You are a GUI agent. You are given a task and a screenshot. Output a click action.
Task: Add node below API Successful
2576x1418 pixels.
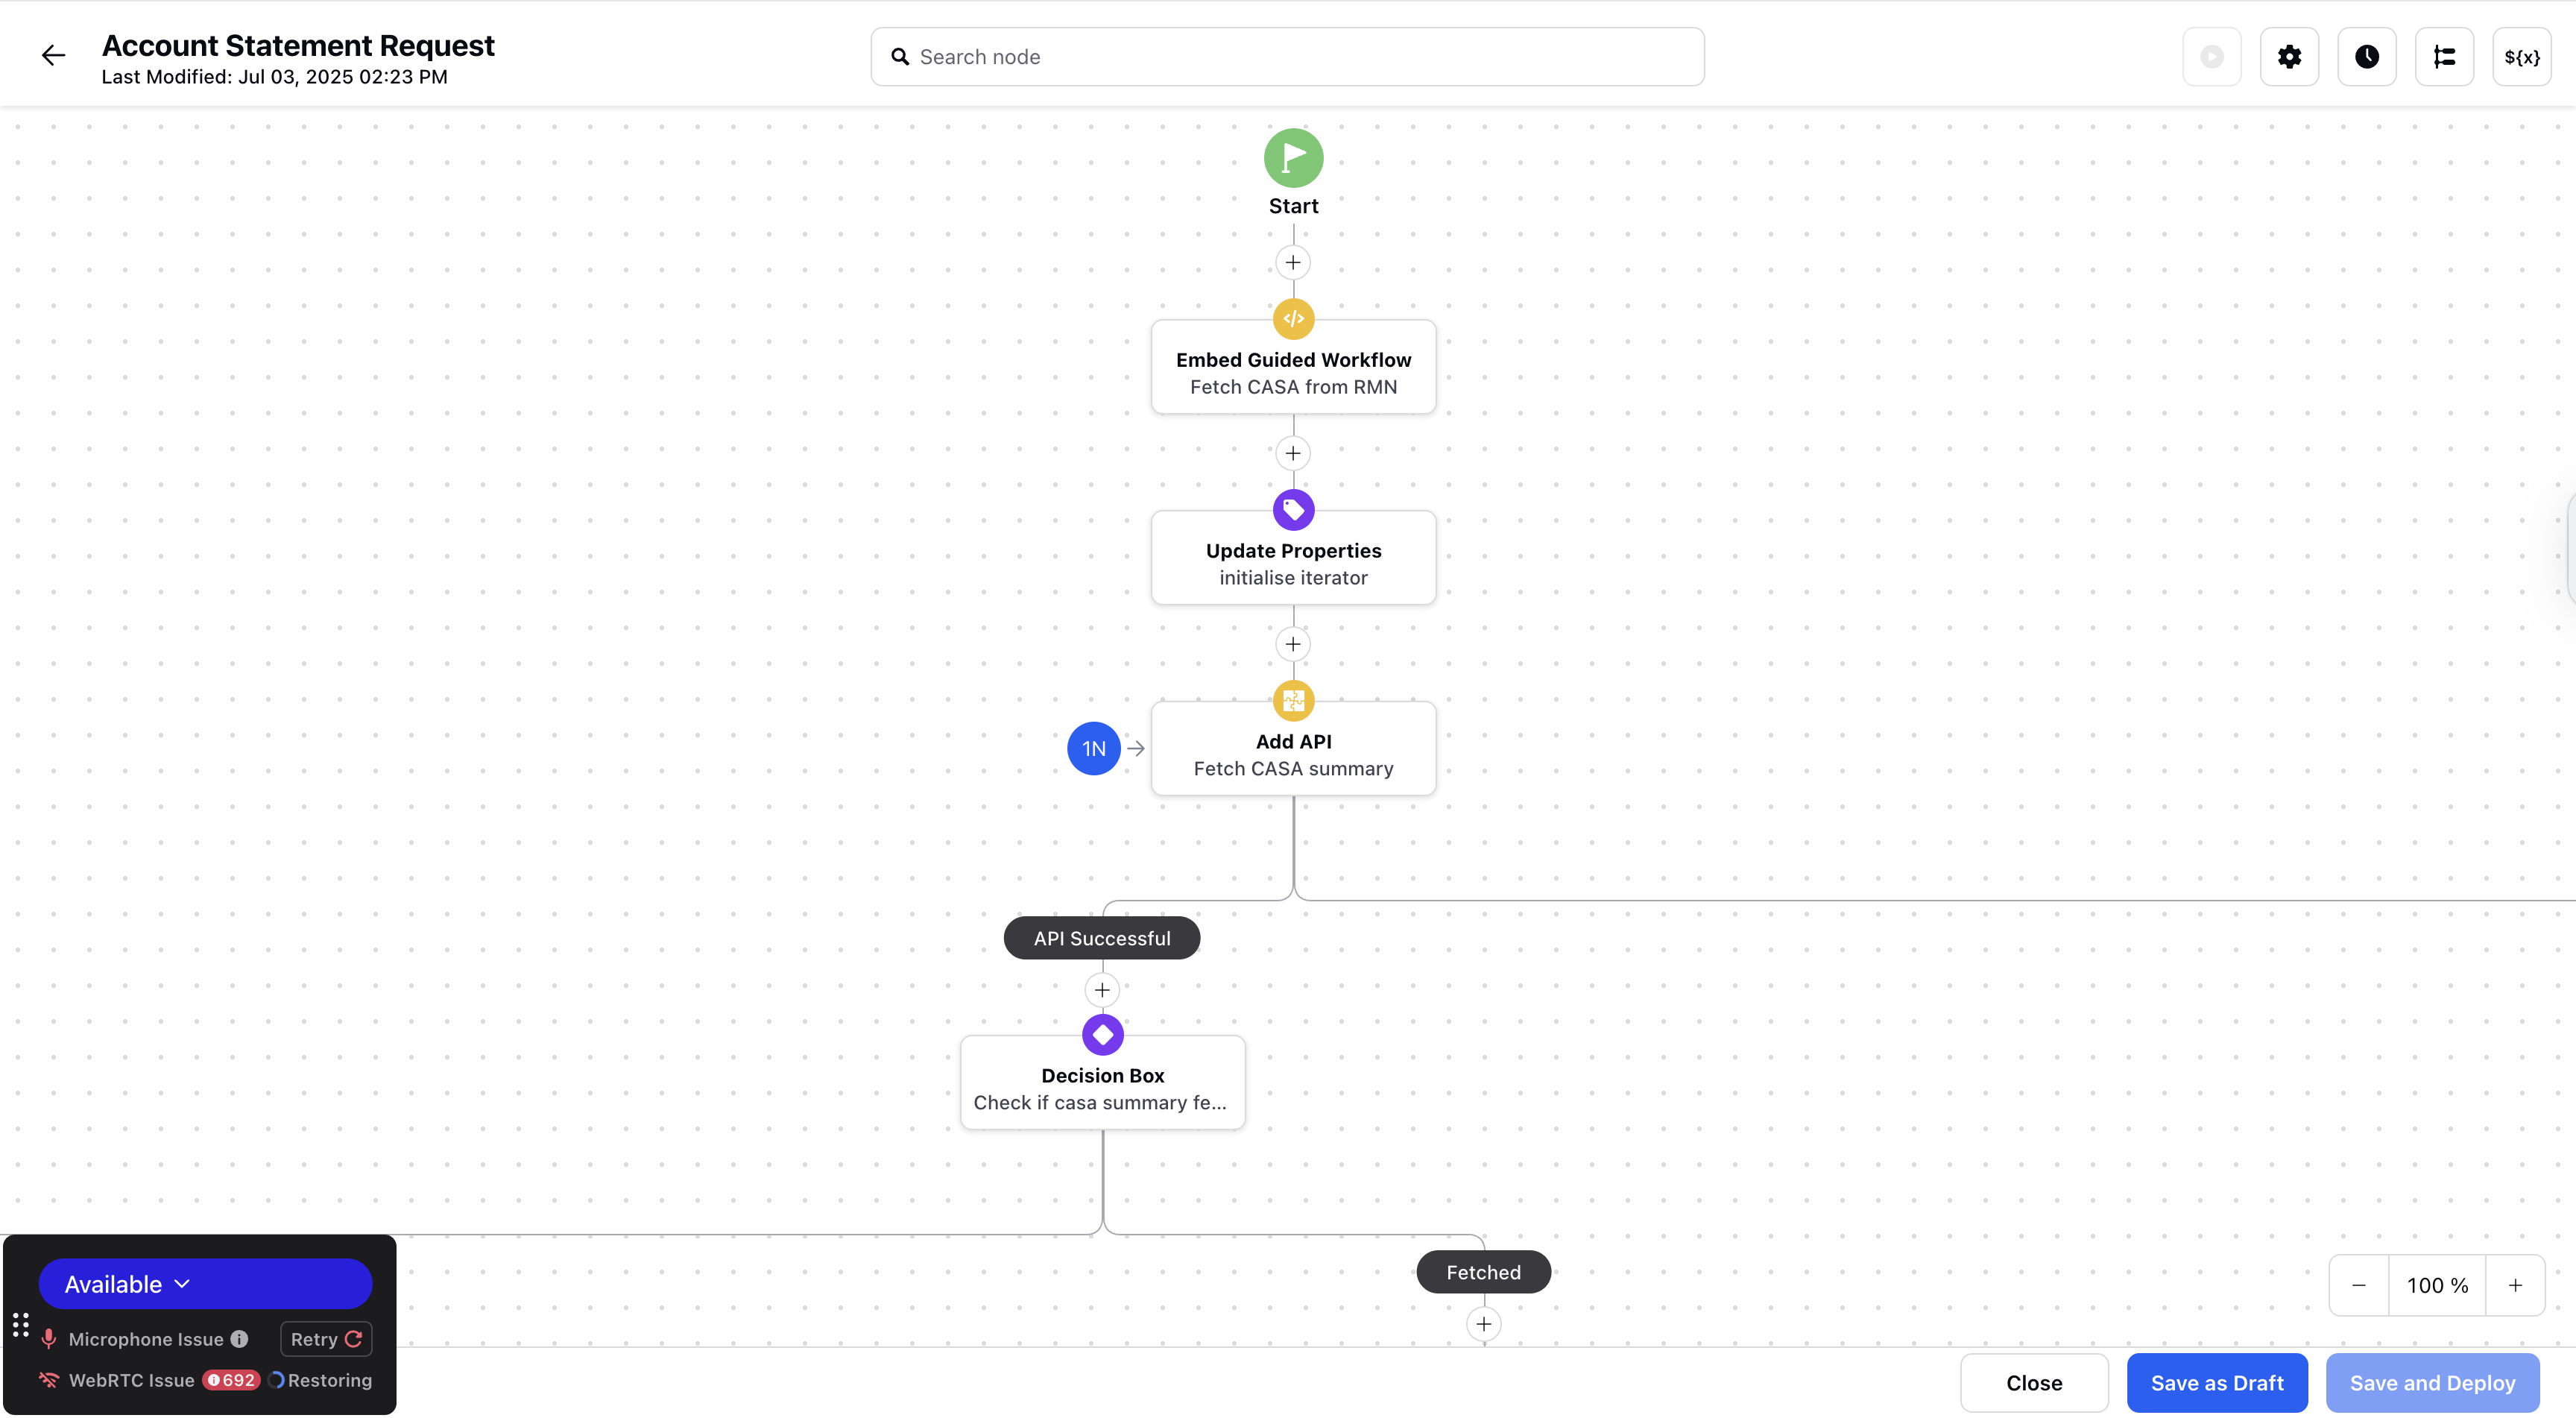tap(1102, 990)
